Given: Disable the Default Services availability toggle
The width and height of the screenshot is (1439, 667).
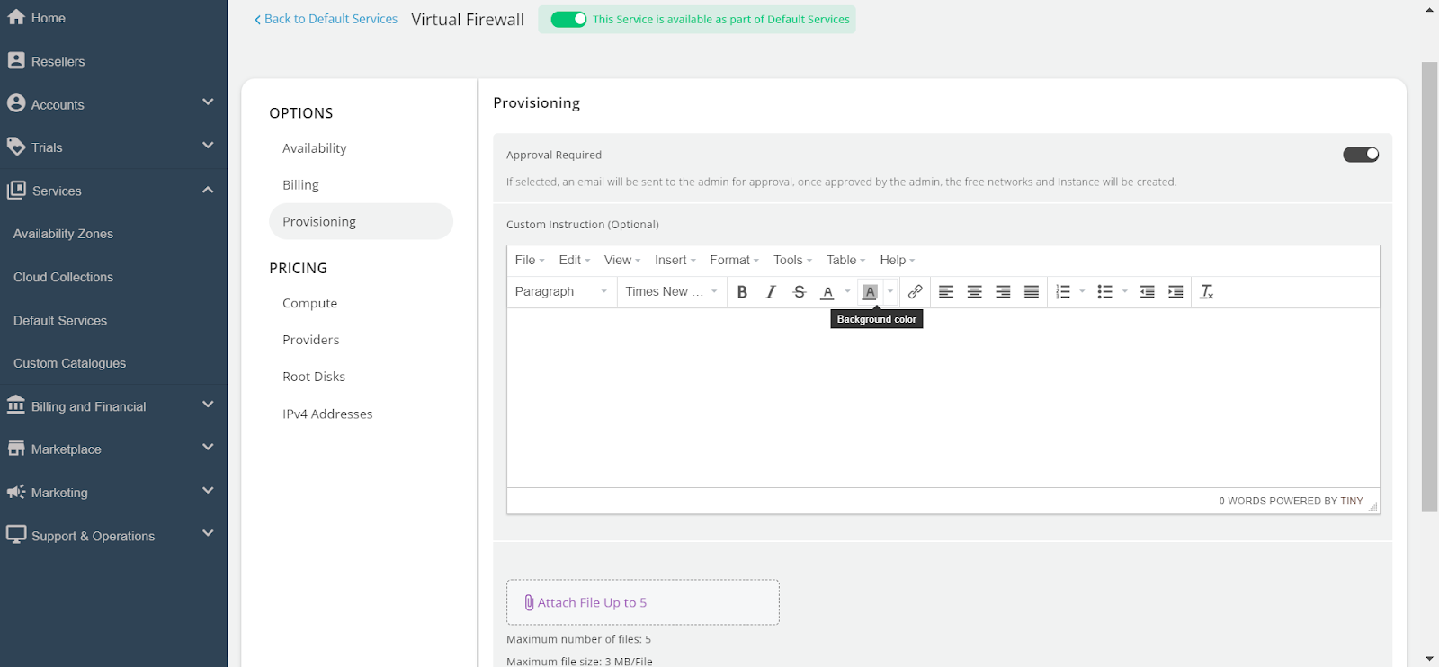Looking at the screenshot, I should point(568,20).
